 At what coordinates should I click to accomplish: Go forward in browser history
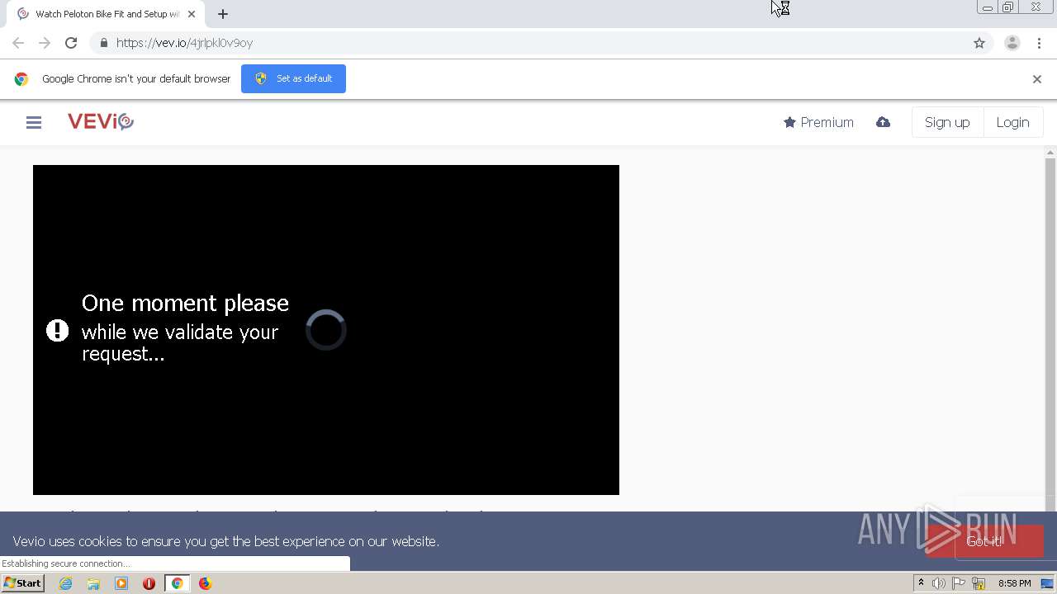pyautogui.click(x=45, y=43)
